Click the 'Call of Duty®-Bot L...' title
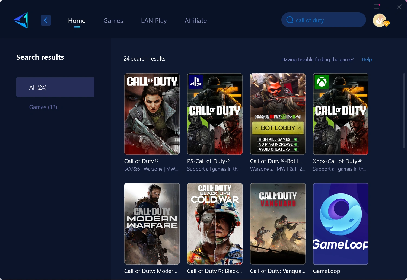 pyautogui.click(x=277, y=161)
